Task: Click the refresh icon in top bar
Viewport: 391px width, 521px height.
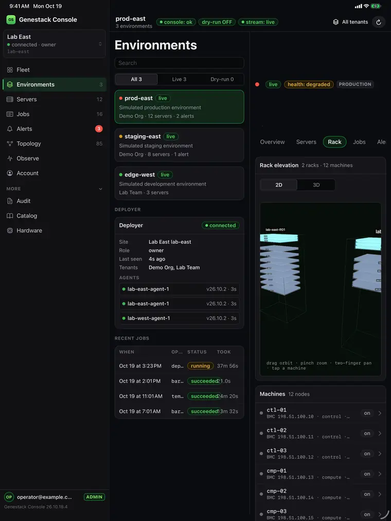Action: click(x=378, y=22)
